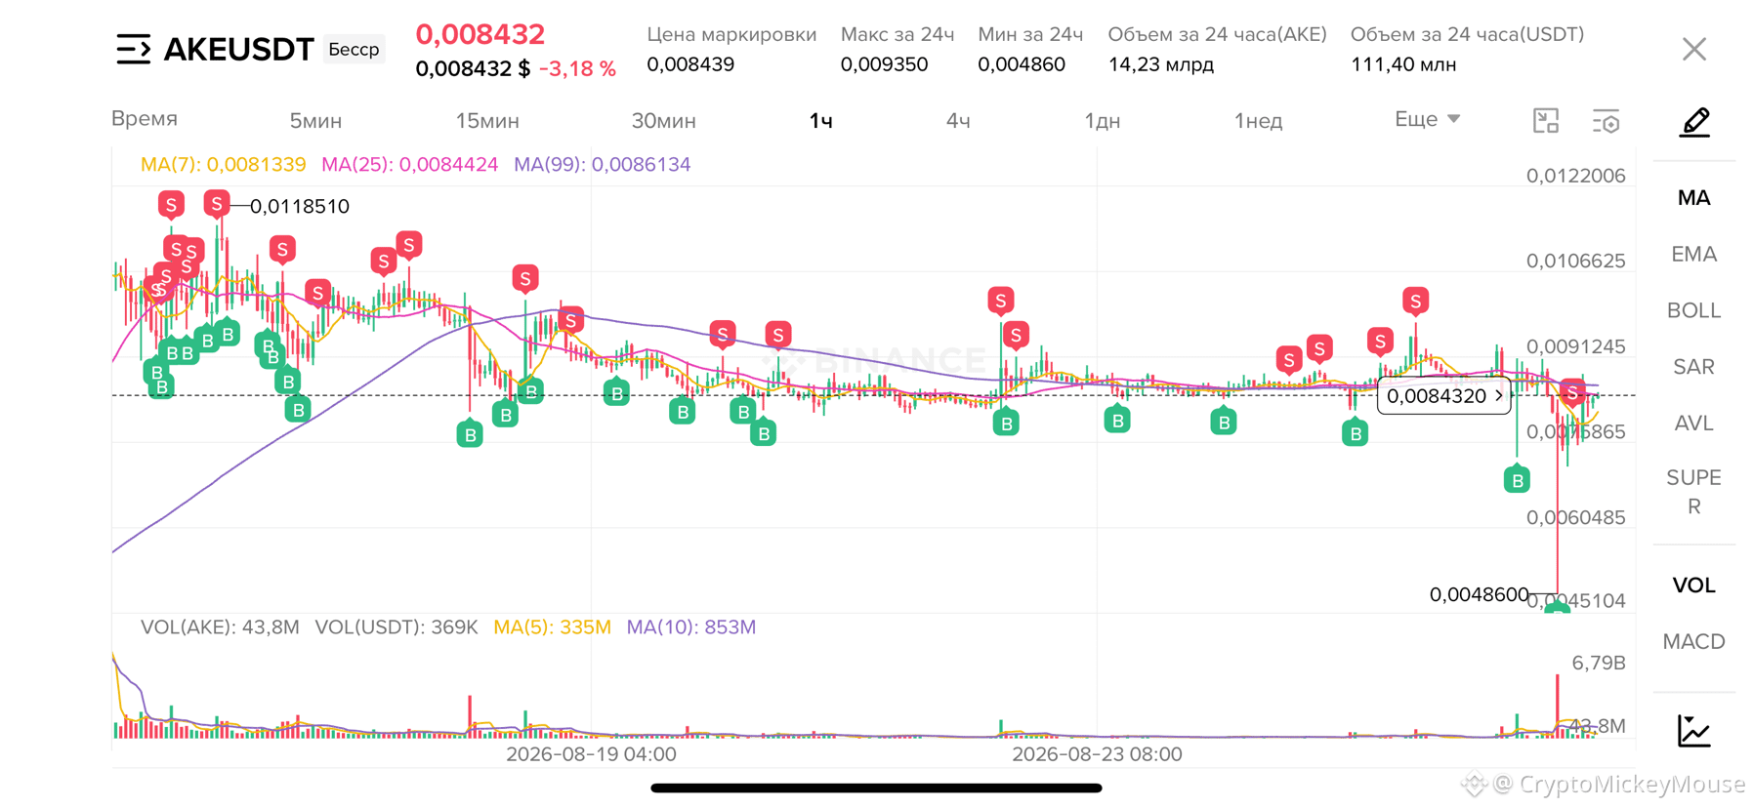This screenshot has height=808, width=1753.
Task: Select the 15мин timeframe
Action: point(487,121)
